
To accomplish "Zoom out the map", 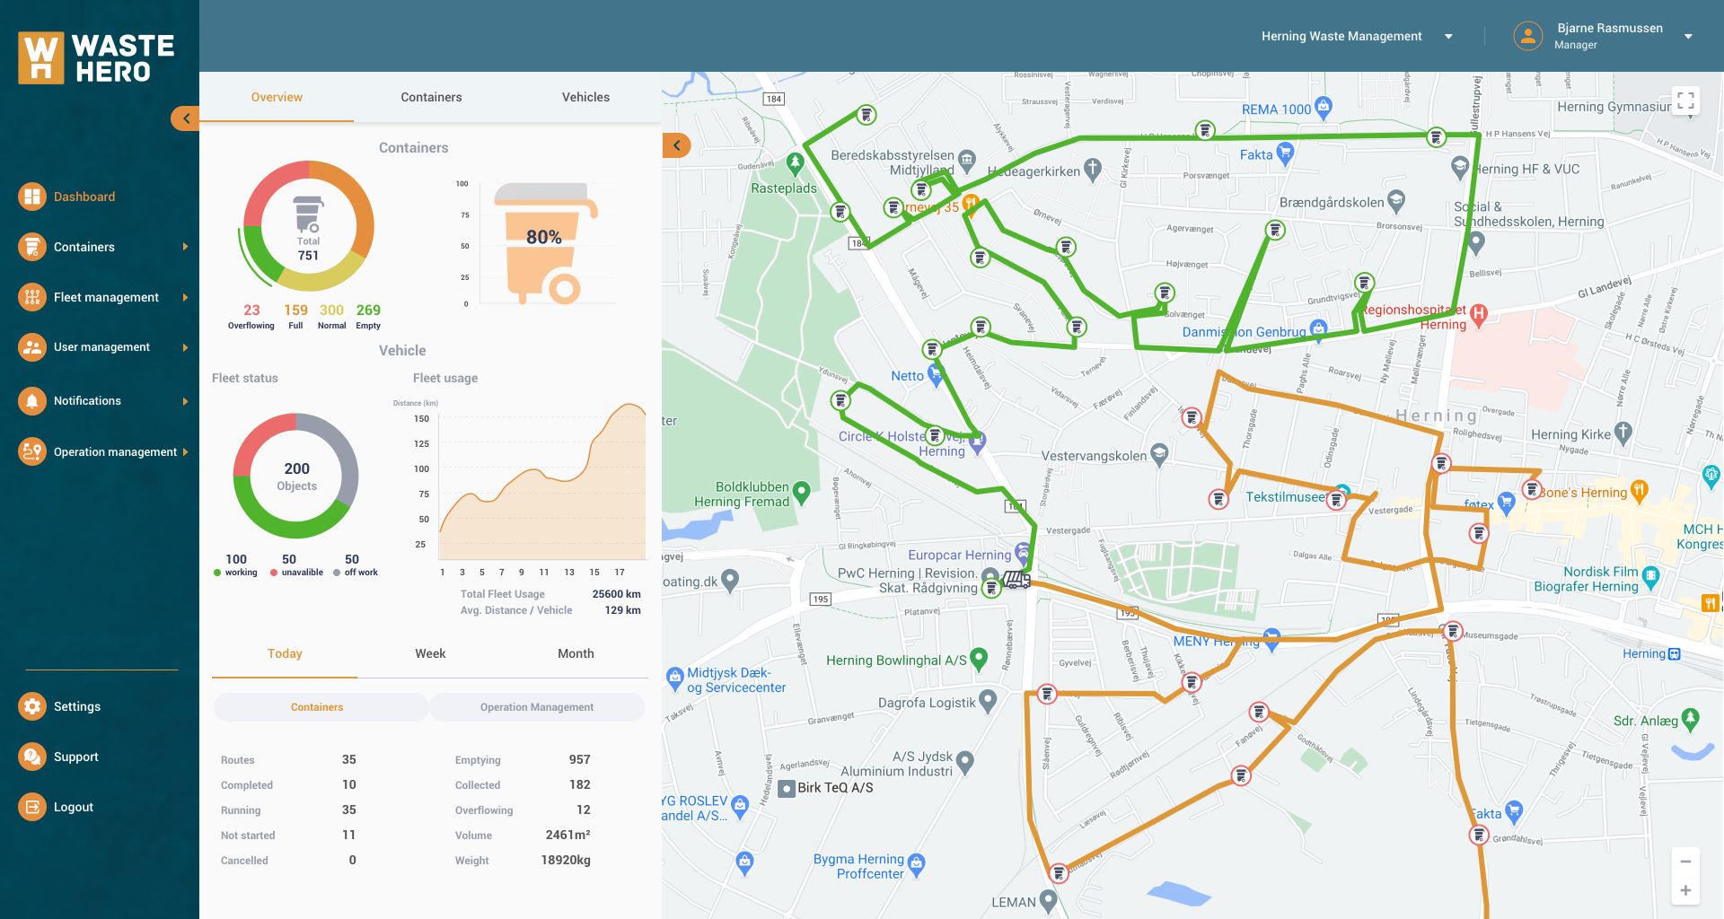I will [1685, 862].
